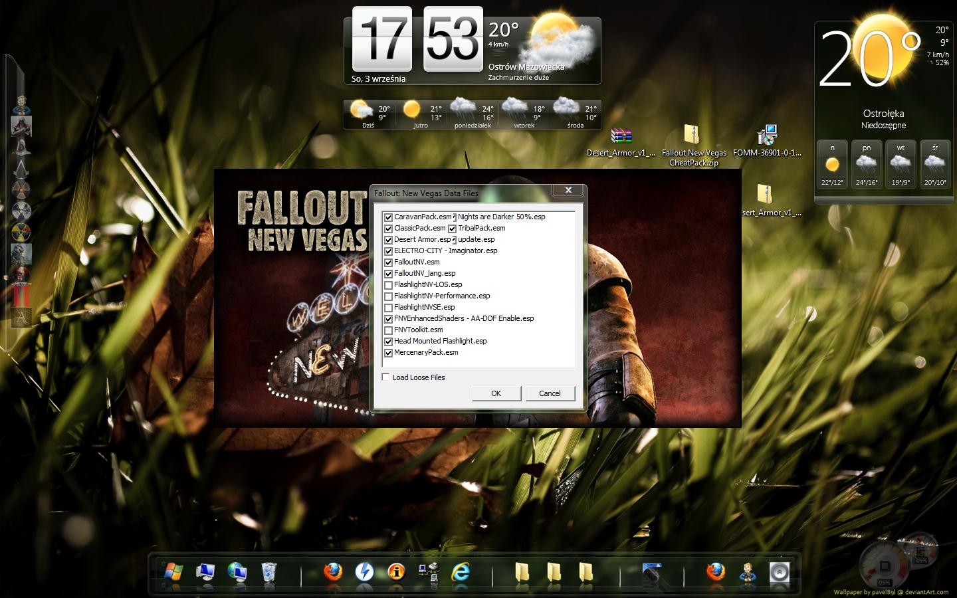Screen dimensions: 957x598
Task: Uncheck Head Mounted Flashlight.esp
Action: [x=389, y=342]
